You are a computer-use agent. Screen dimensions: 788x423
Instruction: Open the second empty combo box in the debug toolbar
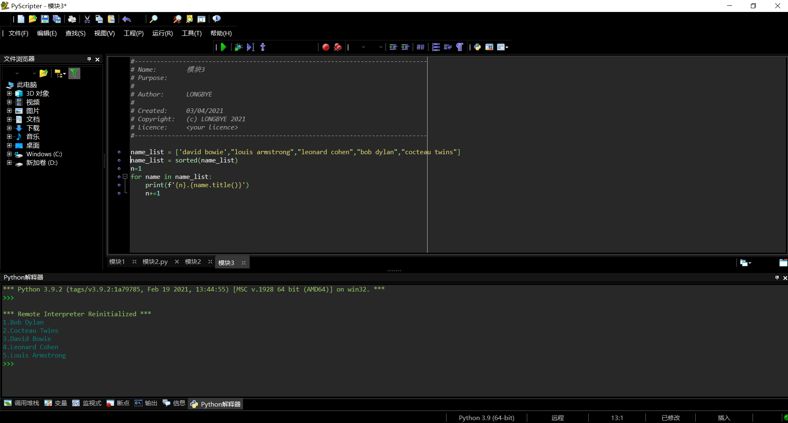[381, 47]
